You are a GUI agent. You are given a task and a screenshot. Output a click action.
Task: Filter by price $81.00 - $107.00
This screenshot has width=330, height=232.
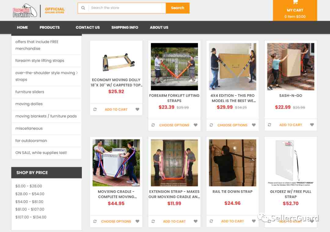[x=30, y=209]
